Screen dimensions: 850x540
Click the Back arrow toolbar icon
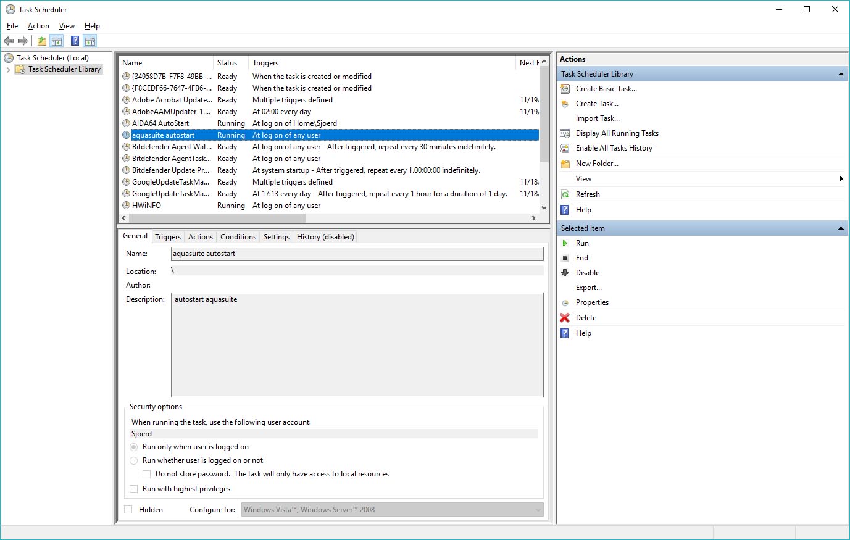(9, 41)
